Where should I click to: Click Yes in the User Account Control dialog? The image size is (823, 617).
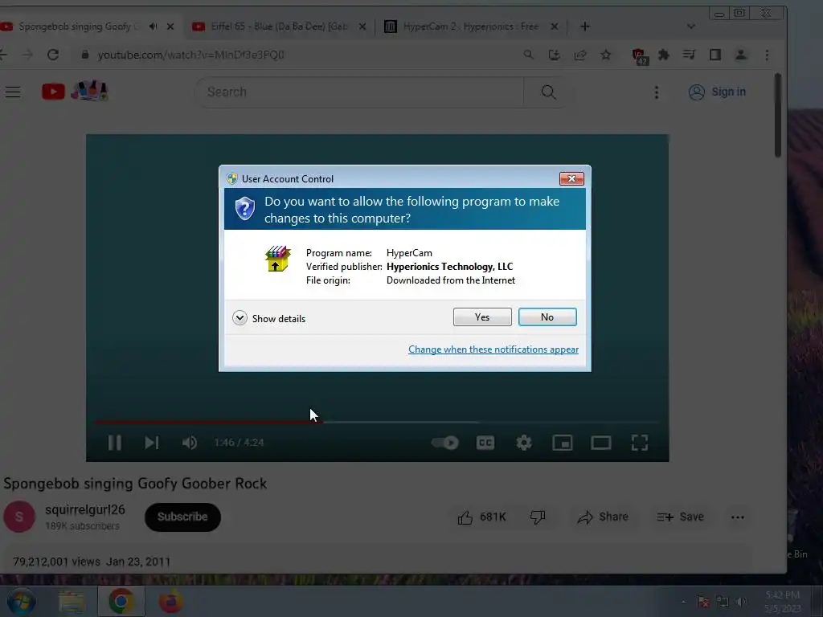point(482,317)
